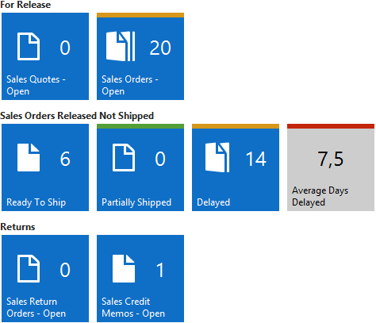Select the Partially Shipped label

(x=136, y=202)
